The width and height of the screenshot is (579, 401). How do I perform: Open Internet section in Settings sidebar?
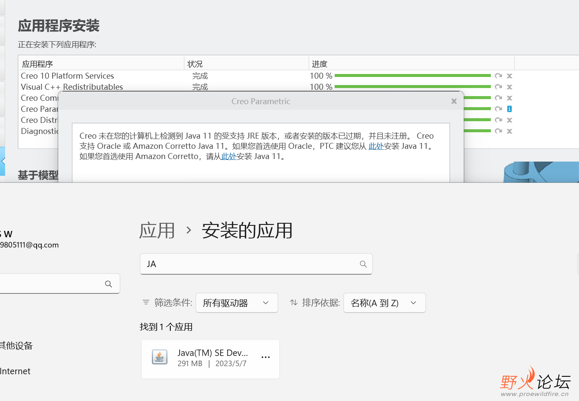click(15, 371)
